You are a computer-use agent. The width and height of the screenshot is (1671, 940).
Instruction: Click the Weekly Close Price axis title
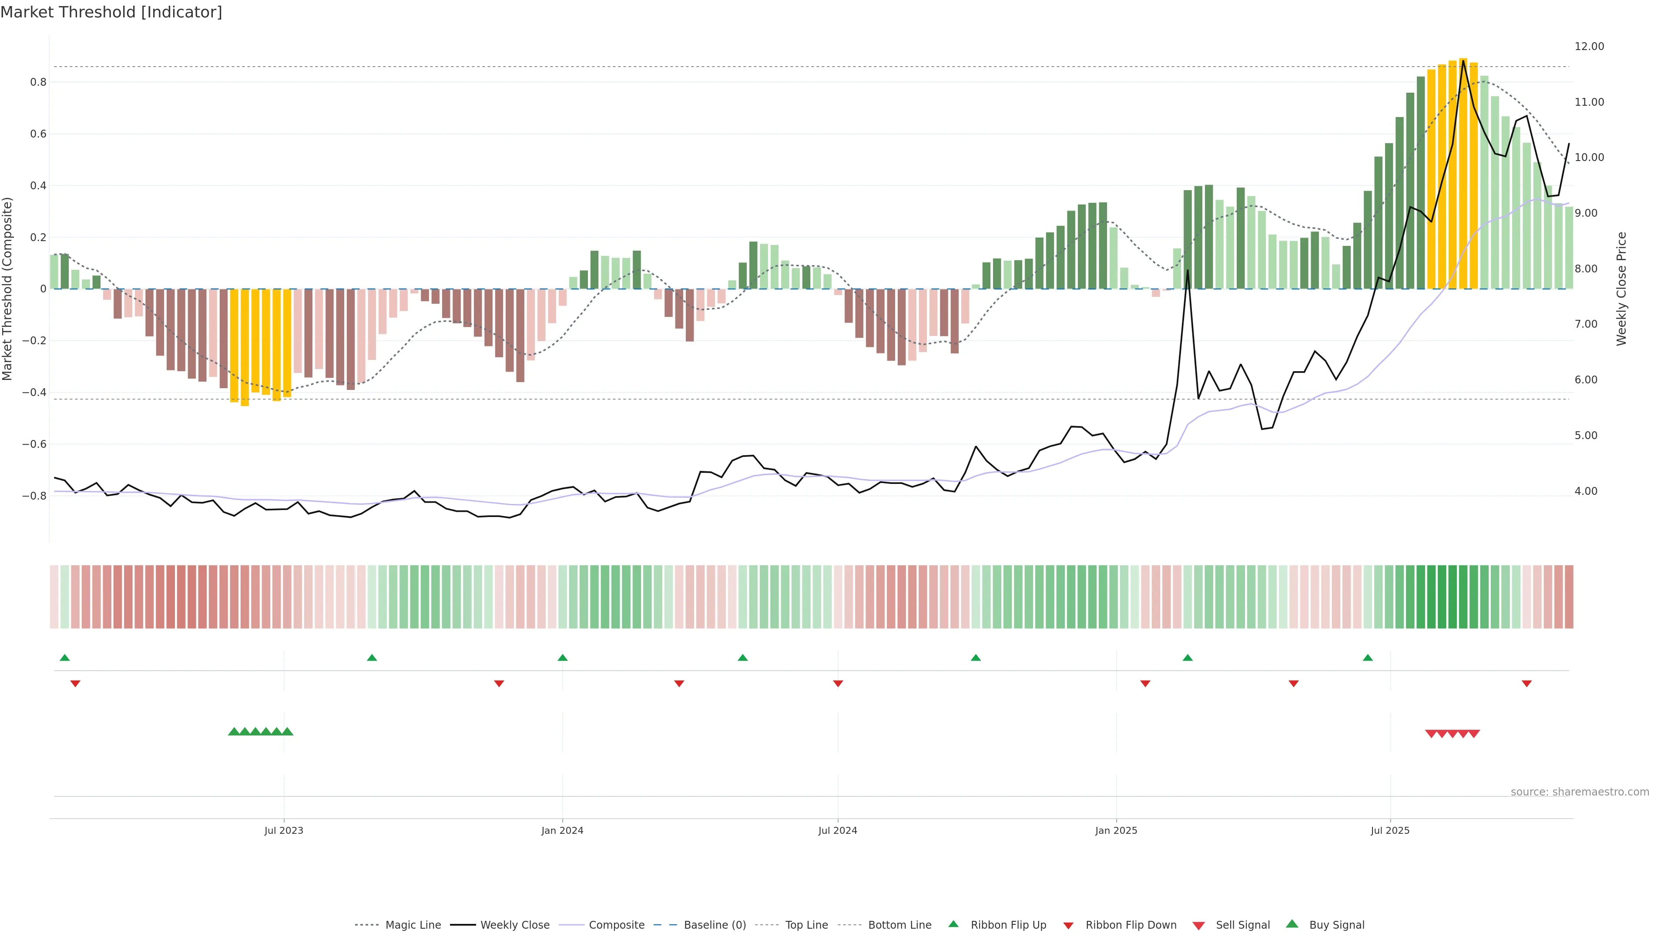tap(1621, 289)
